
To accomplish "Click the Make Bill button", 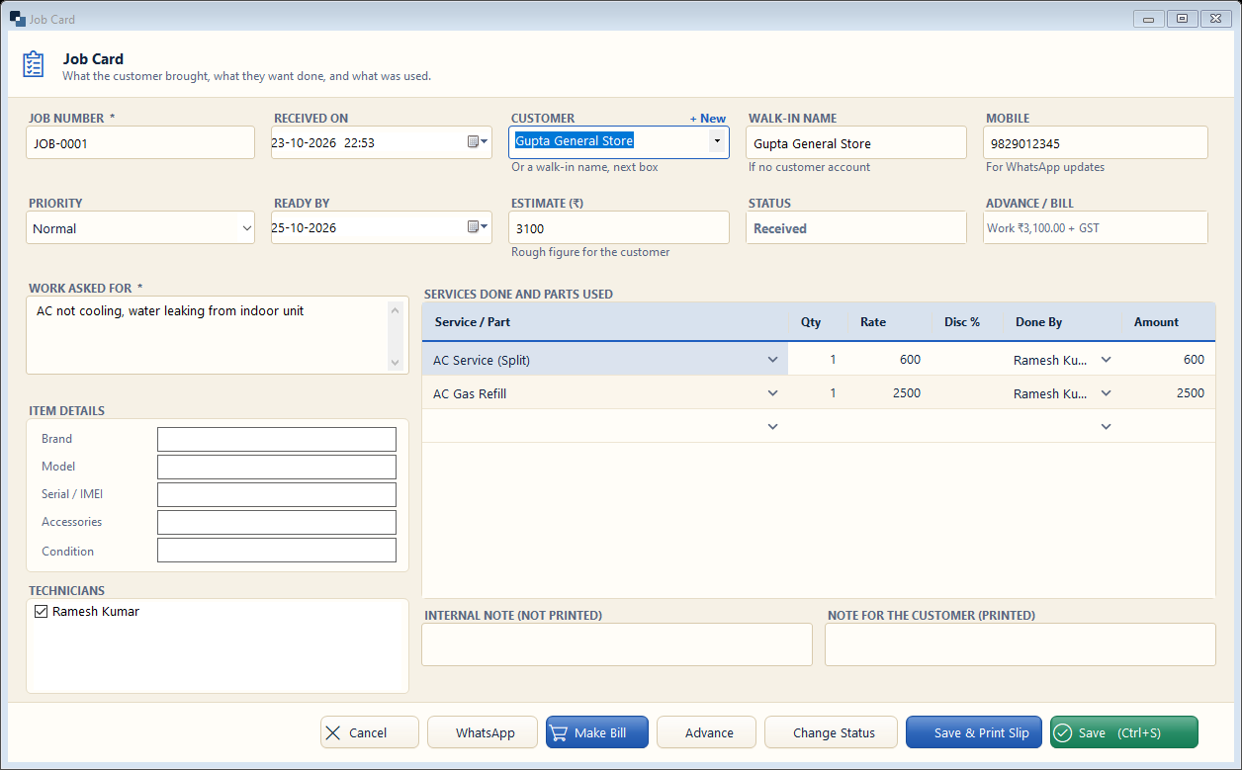I will (597, 732).
